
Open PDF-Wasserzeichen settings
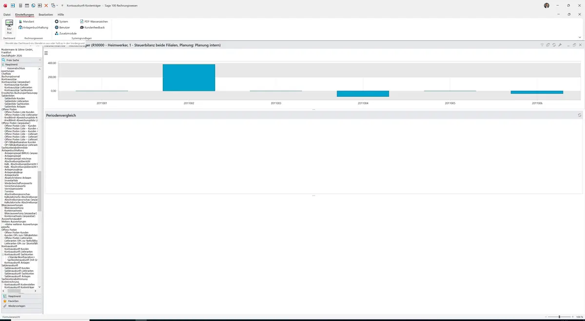94,21
